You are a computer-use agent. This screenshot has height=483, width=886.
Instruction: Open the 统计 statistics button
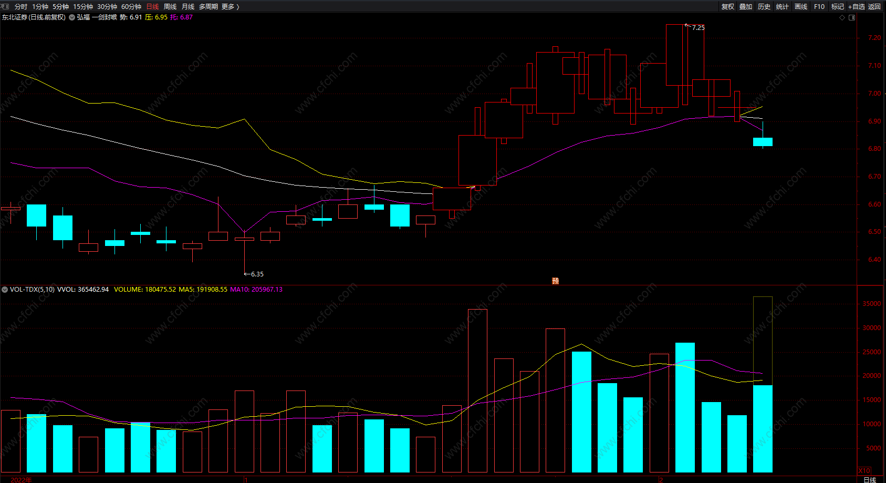(783, 7)
